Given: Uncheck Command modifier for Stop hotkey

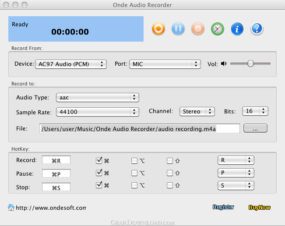Looking at the screenshot, I should tap(99, 185).
